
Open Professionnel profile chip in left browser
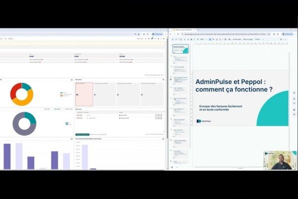(157, 34)
